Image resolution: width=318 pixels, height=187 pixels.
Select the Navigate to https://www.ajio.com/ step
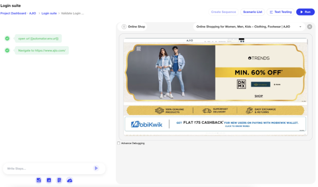[x=42, y=50]
